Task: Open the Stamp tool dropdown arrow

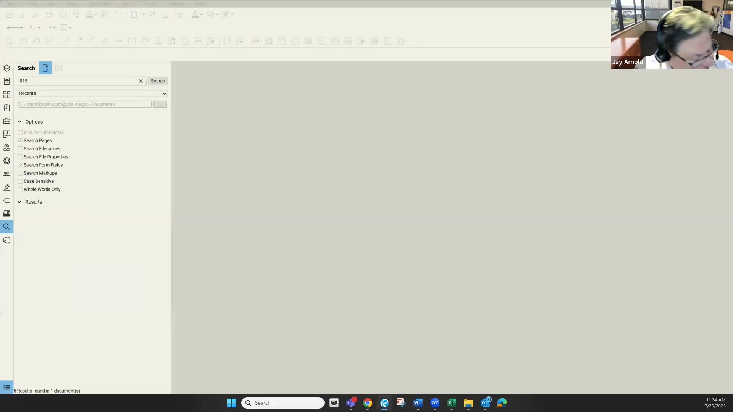Action: pos(95,14)
